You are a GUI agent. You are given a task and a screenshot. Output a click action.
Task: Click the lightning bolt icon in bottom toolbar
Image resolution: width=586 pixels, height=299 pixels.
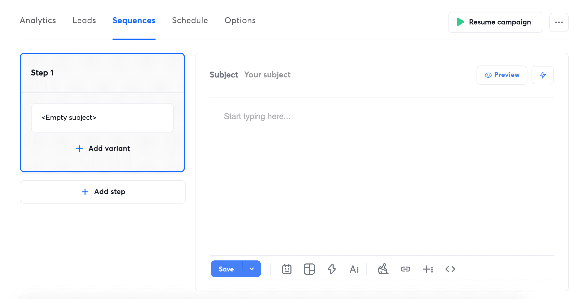tap(331, 269)
